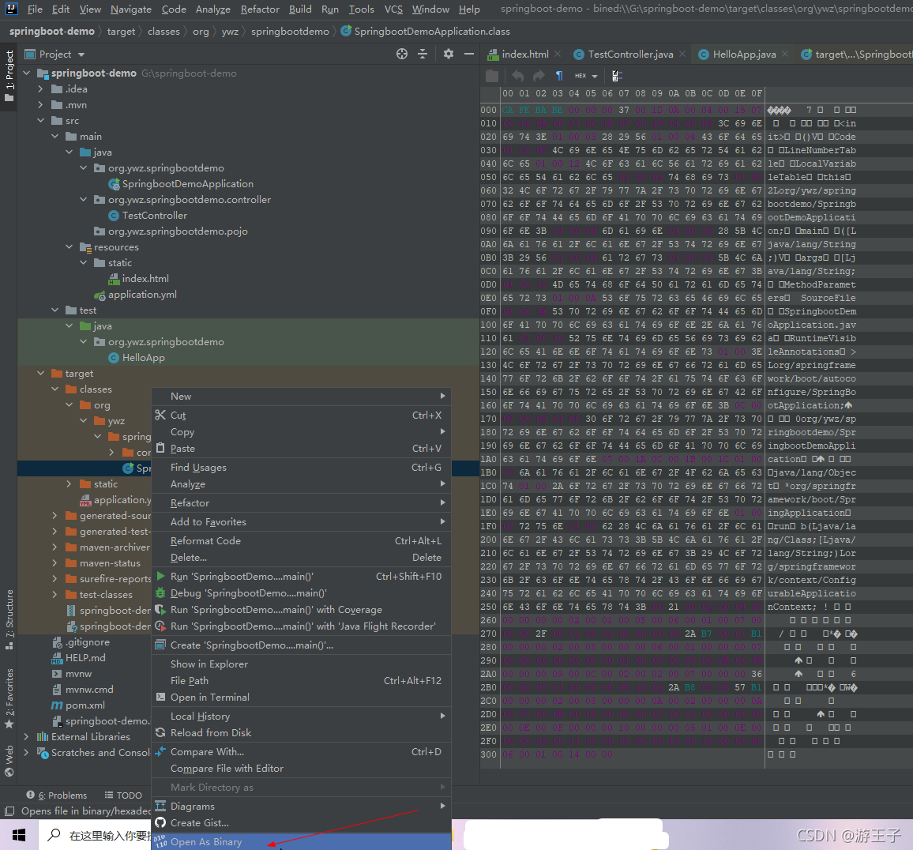Open the HEX code type dropdown
Image resolution: width=913 pixels, height=850 pixels.
point(586,76)
